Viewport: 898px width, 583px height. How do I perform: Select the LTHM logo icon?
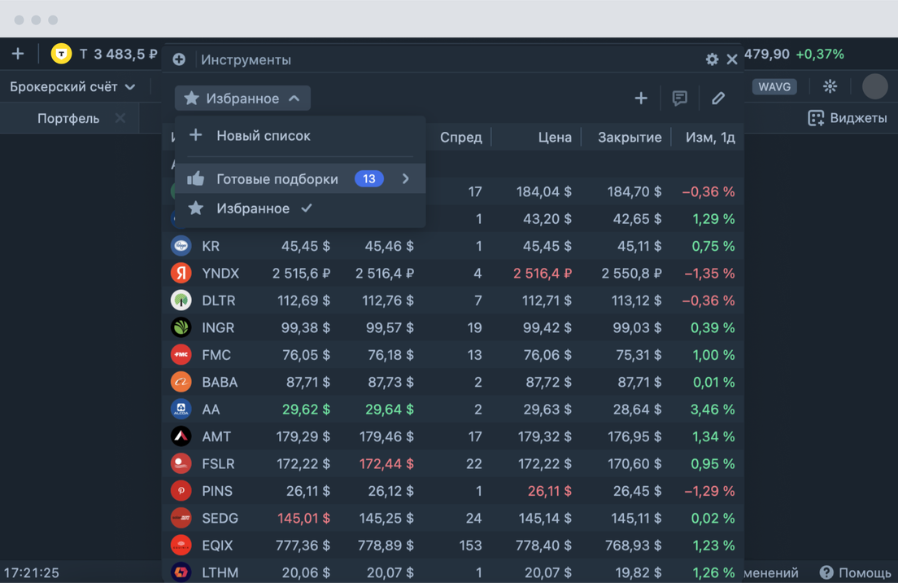click(x=181, y=572)
